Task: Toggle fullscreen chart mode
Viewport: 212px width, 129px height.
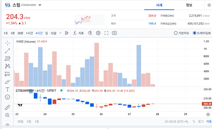Action: (x=106, y=33)
